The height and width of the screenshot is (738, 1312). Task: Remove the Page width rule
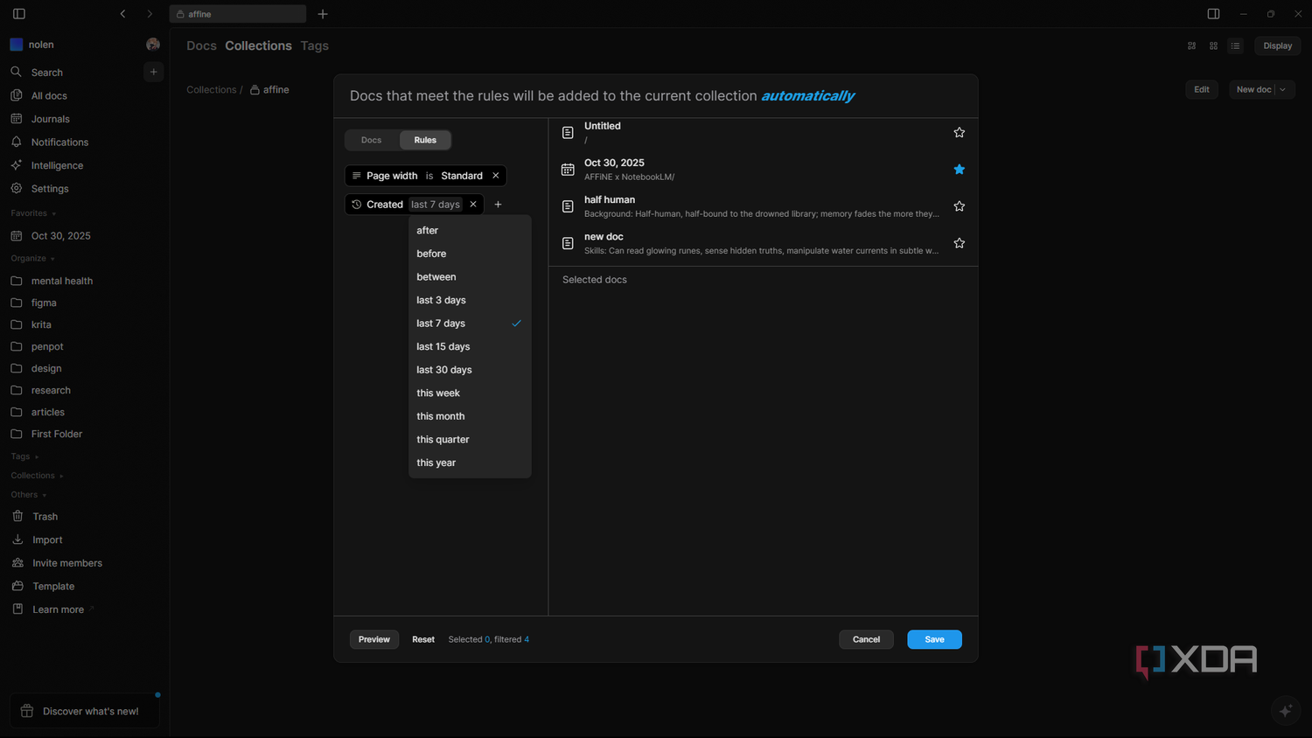496,176
